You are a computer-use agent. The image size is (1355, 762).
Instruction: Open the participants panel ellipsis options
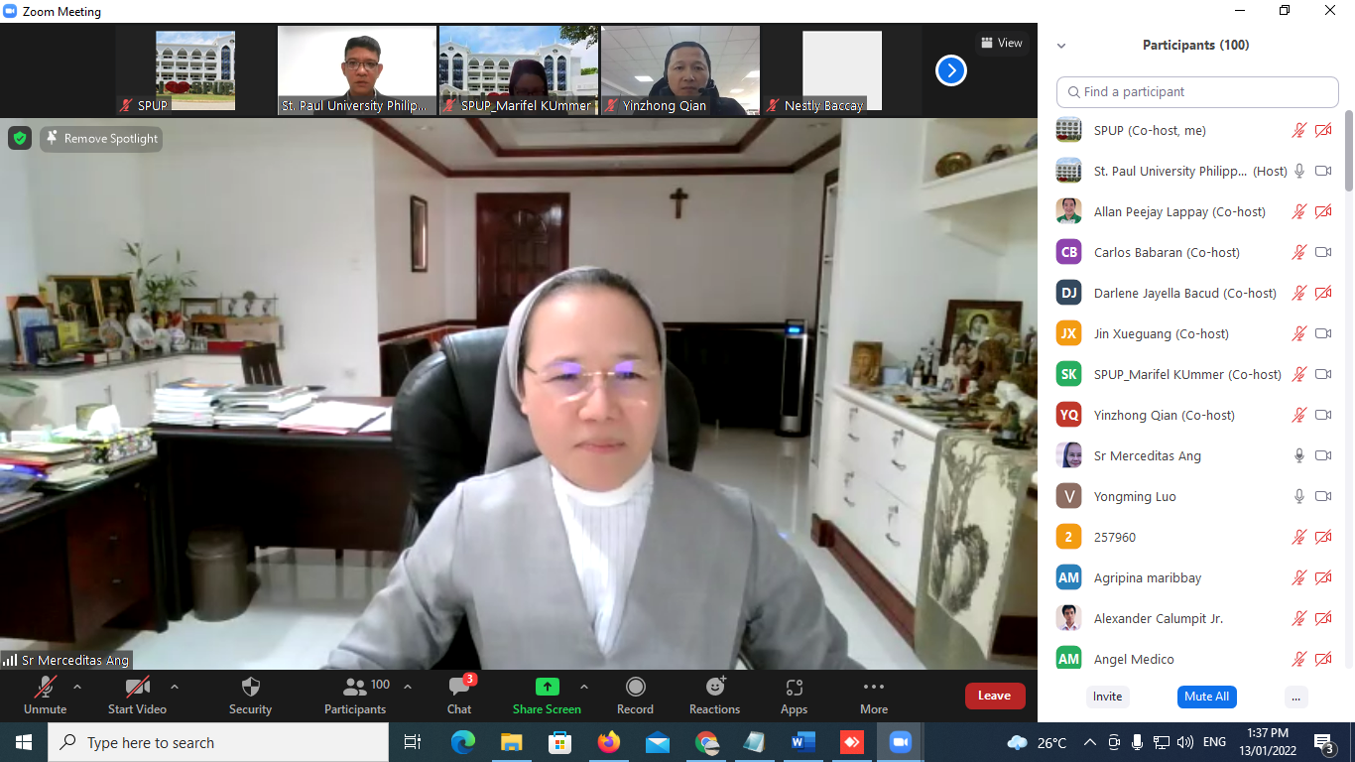point(1295,697)
